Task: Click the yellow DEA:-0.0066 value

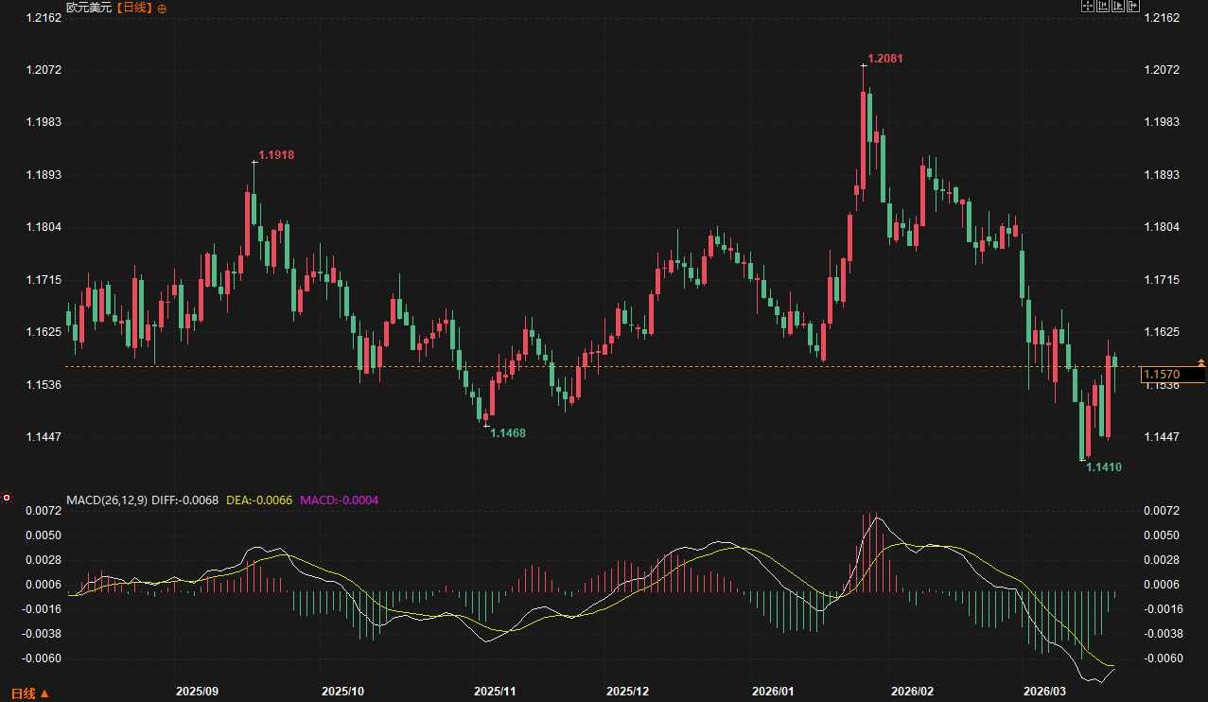Action: pos(260,500)
